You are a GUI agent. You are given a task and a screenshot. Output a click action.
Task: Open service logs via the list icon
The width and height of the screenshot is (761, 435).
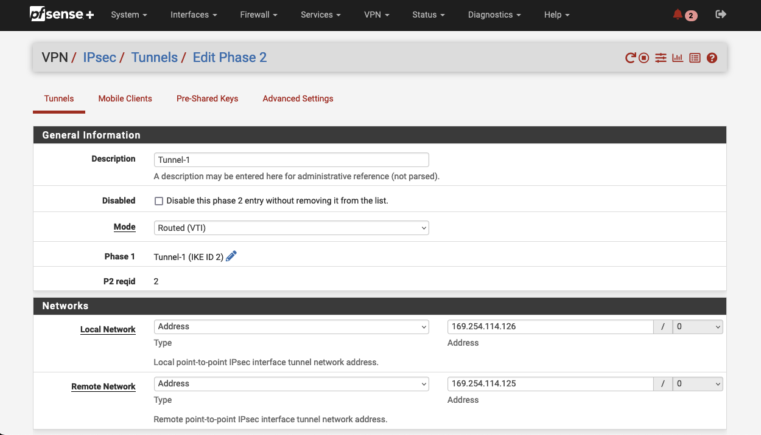point(695,57)
